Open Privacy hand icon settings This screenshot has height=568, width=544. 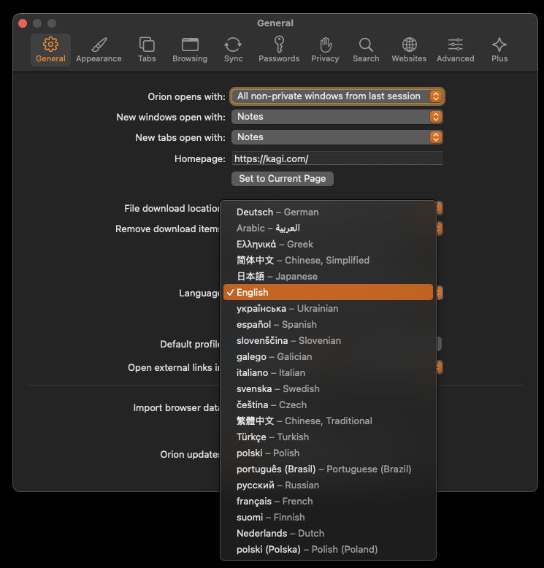pos(325,50)
